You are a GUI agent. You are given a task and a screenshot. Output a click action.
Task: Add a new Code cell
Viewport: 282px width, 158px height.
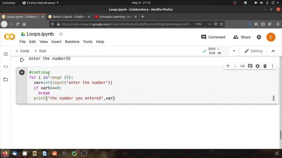(22, 51)
